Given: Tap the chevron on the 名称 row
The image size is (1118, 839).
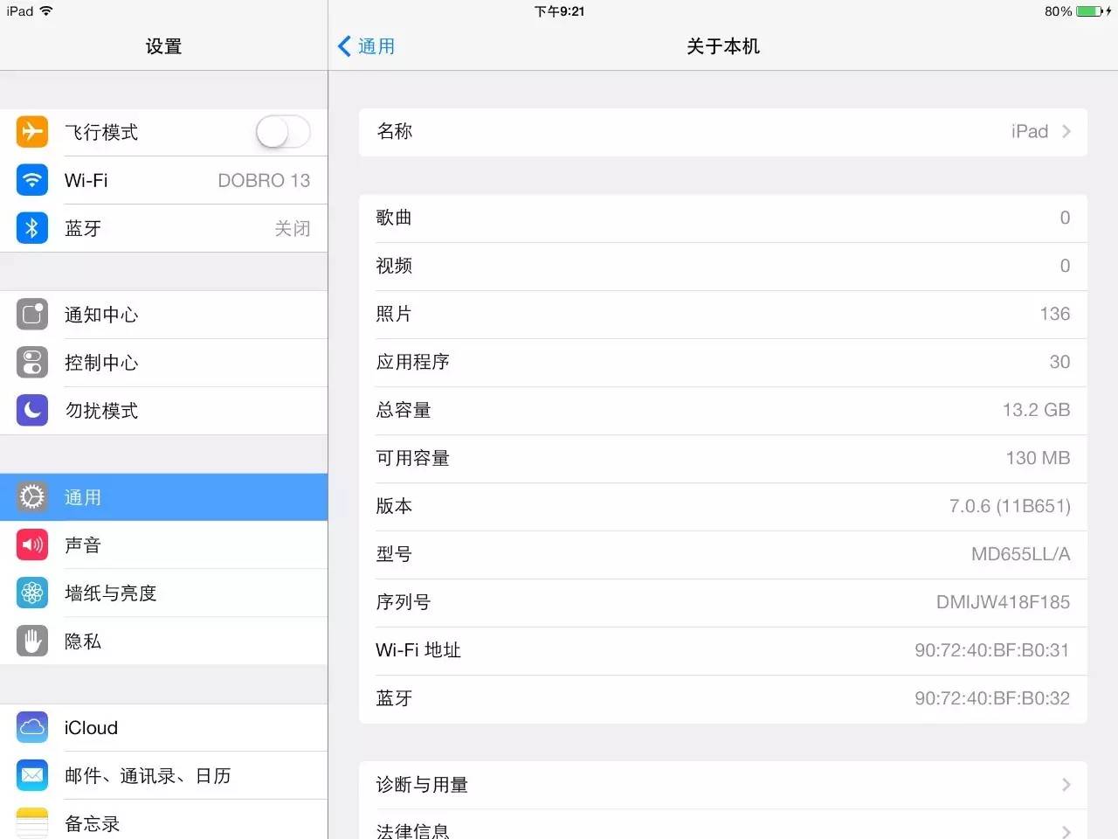Looking at the screenshot, I should click(x=1066, y=132).
